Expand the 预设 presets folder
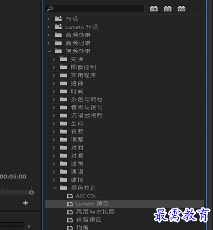The width and height of the screenshot is (213, 230). [x=49, y=19]
